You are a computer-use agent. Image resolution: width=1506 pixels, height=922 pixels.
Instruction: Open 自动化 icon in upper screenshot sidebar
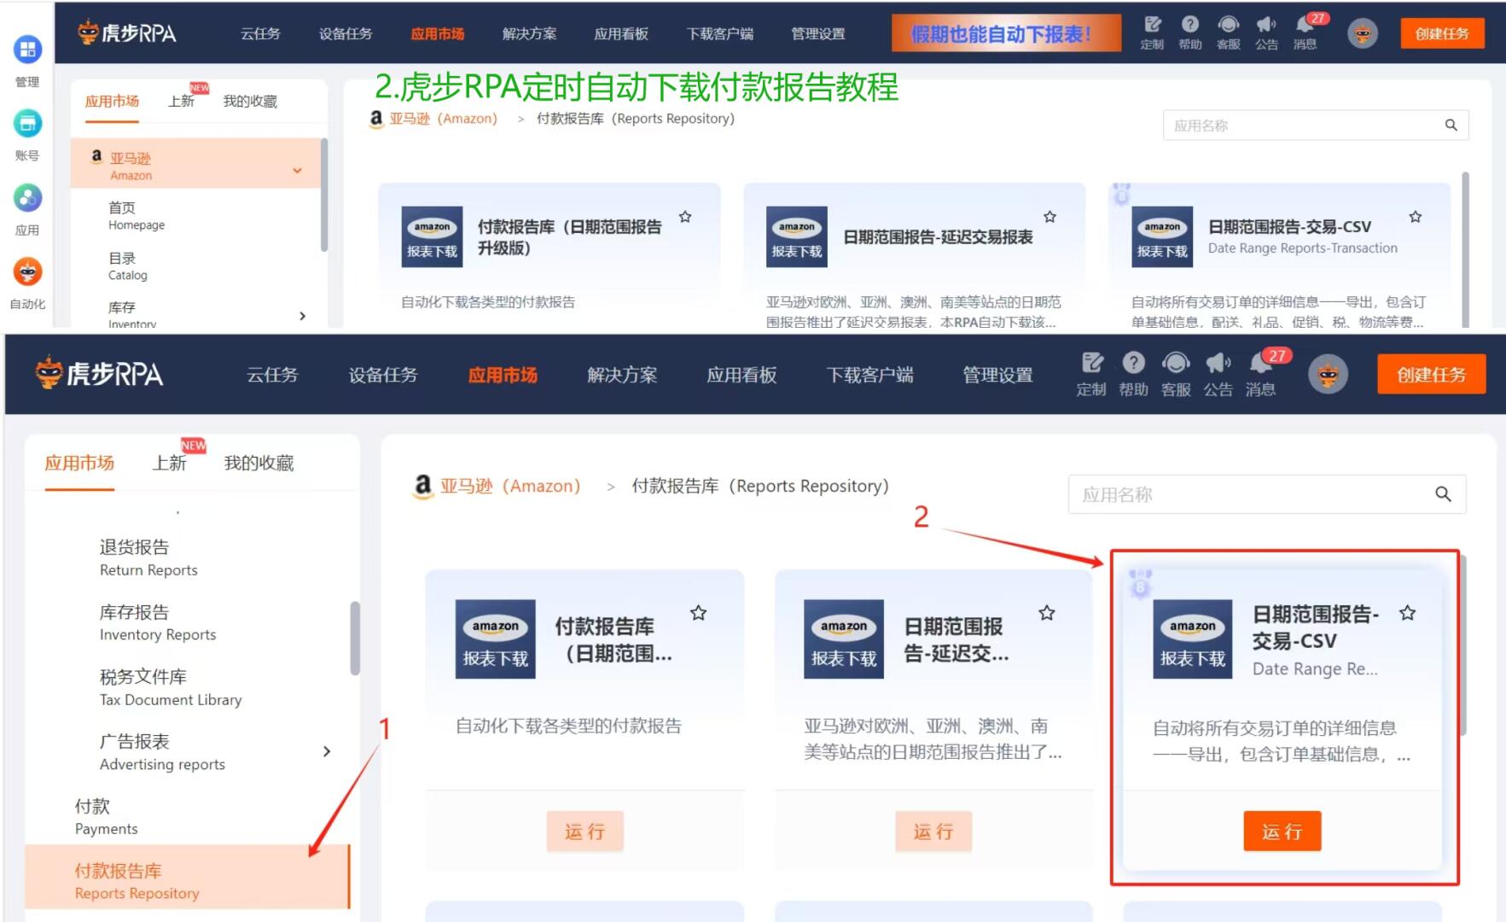pyautogui.click(x=27, y=272)
